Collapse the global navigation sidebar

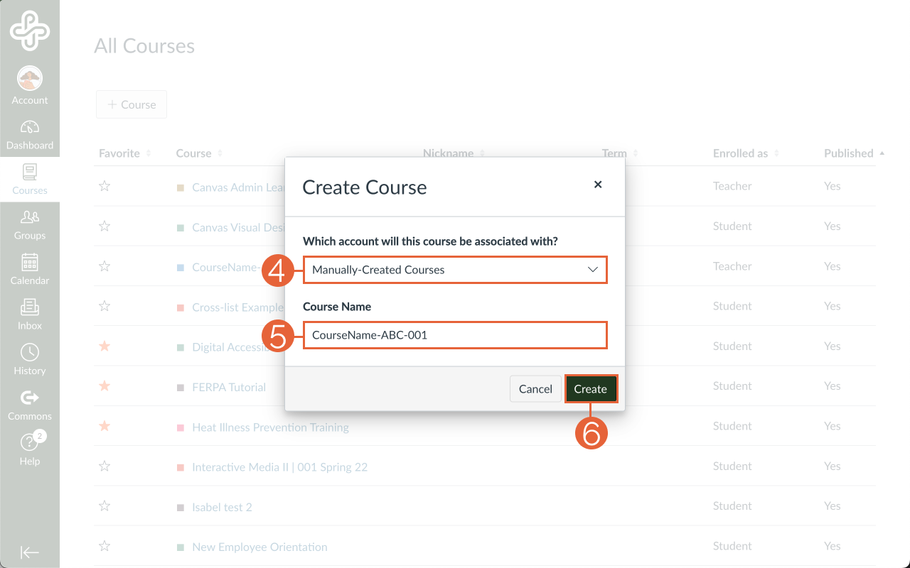(x=30, y=552)
